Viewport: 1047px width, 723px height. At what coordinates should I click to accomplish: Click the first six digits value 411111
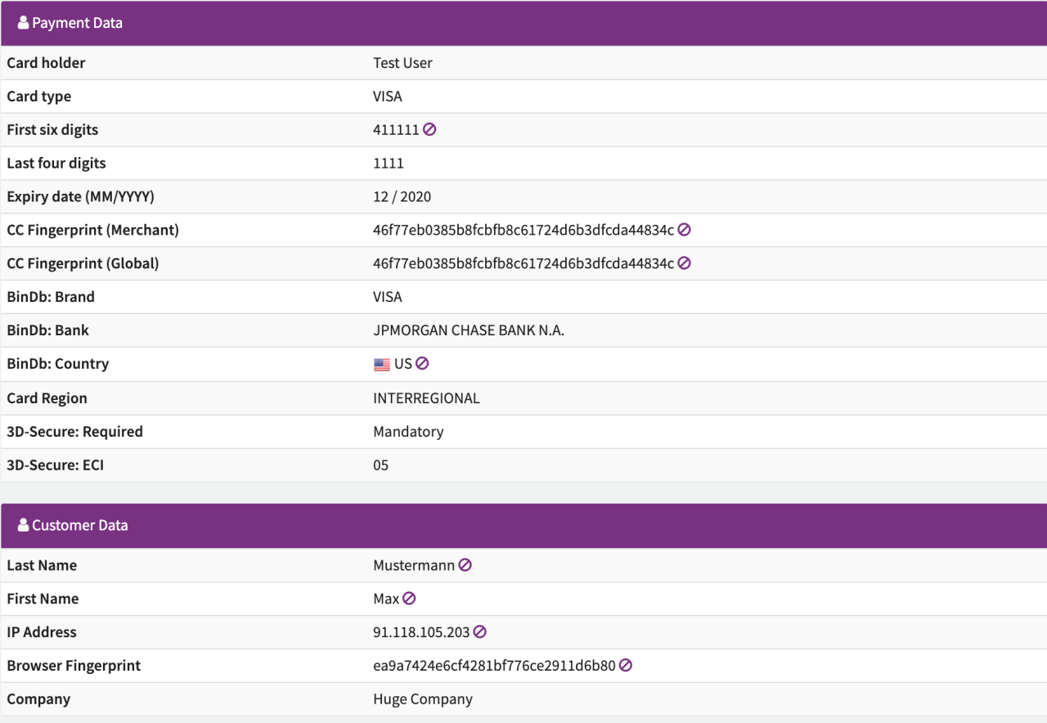click(x=396, y=130)
